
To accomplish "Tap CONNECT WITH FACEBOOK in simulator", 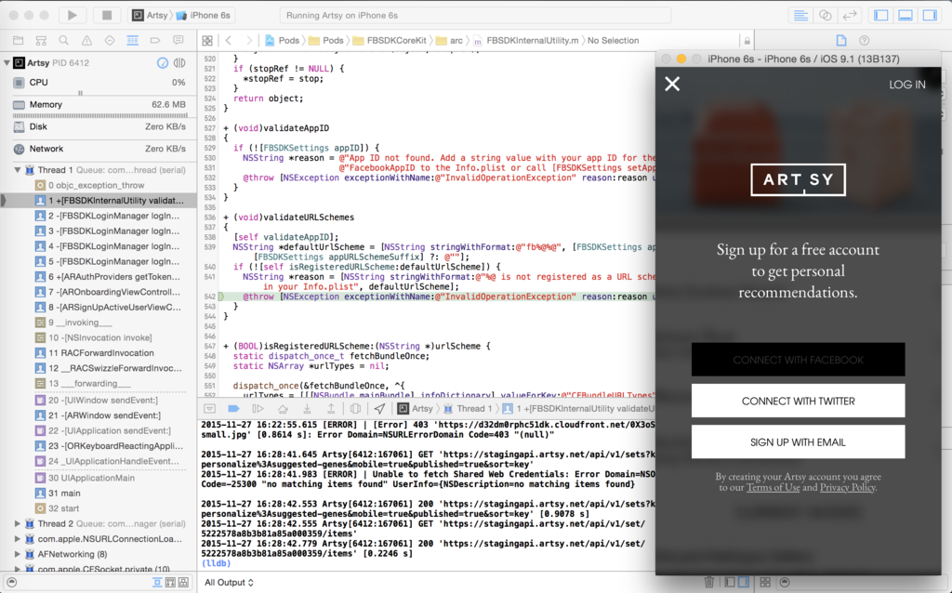I will [798, 360].
